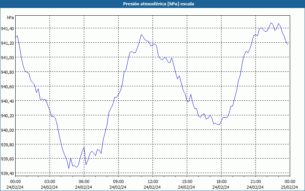Click the 24/02/24 date under 18:00
The width and height of the screenshot is (305, 191).
pos(221,187)
